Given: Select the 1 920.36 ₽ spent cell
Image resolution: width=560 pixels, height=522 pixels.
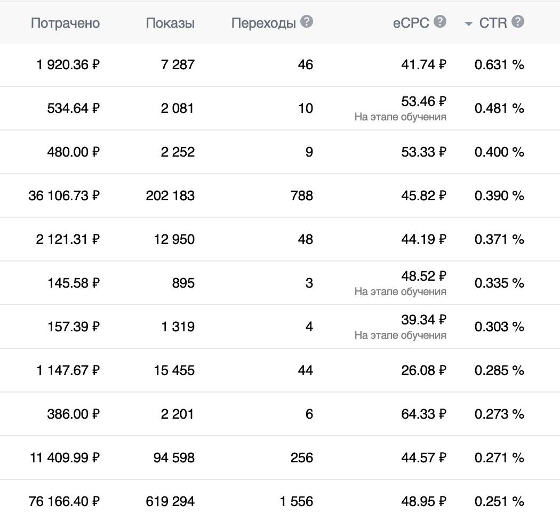Looking at the screenshot, I should click(x=68, y=65).
